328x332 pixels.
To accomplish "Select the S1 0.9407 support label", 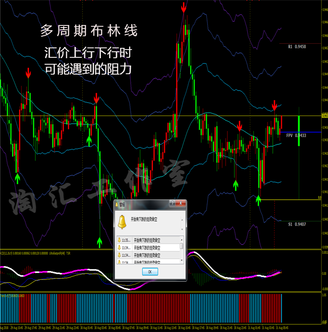I will coord(297,224).
